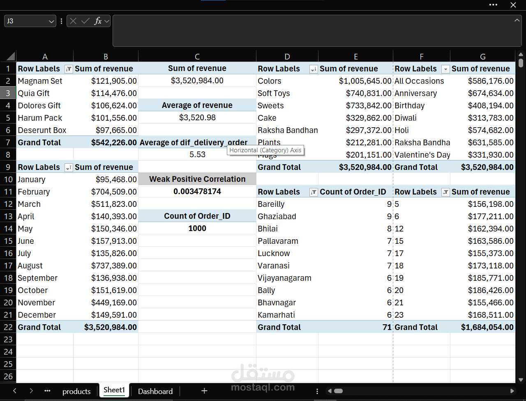This screenshot has height=401, width=526.
Task: Select the Sheet1 tab
Action: (114, 390)
